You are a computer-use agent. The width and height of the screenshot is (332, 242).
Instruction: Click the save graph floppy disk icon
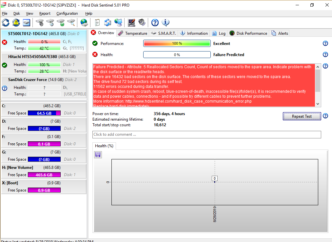point(98,155)
